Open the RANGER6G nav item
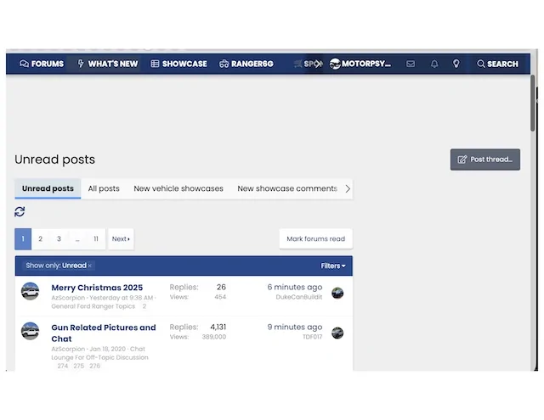544x420 pixels. click(246, 64)
